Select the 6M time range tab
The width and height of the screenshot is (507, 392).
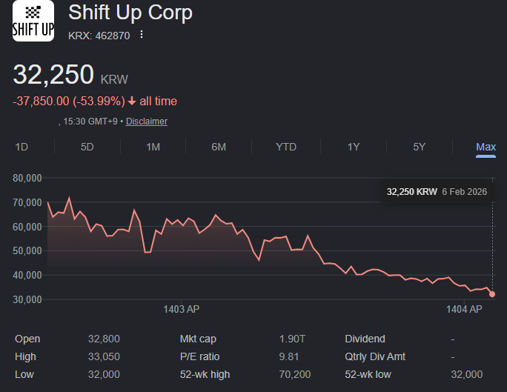[x=219, y=147]
